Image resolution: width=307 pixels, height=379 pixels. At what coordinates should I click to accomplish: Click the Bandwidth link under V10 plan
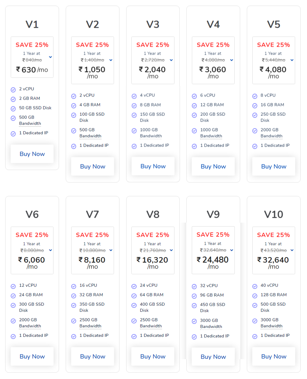[272, 326]
